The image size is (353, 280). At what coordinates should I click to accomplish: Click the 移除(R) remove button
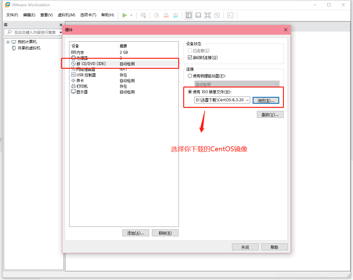point(165,233)
